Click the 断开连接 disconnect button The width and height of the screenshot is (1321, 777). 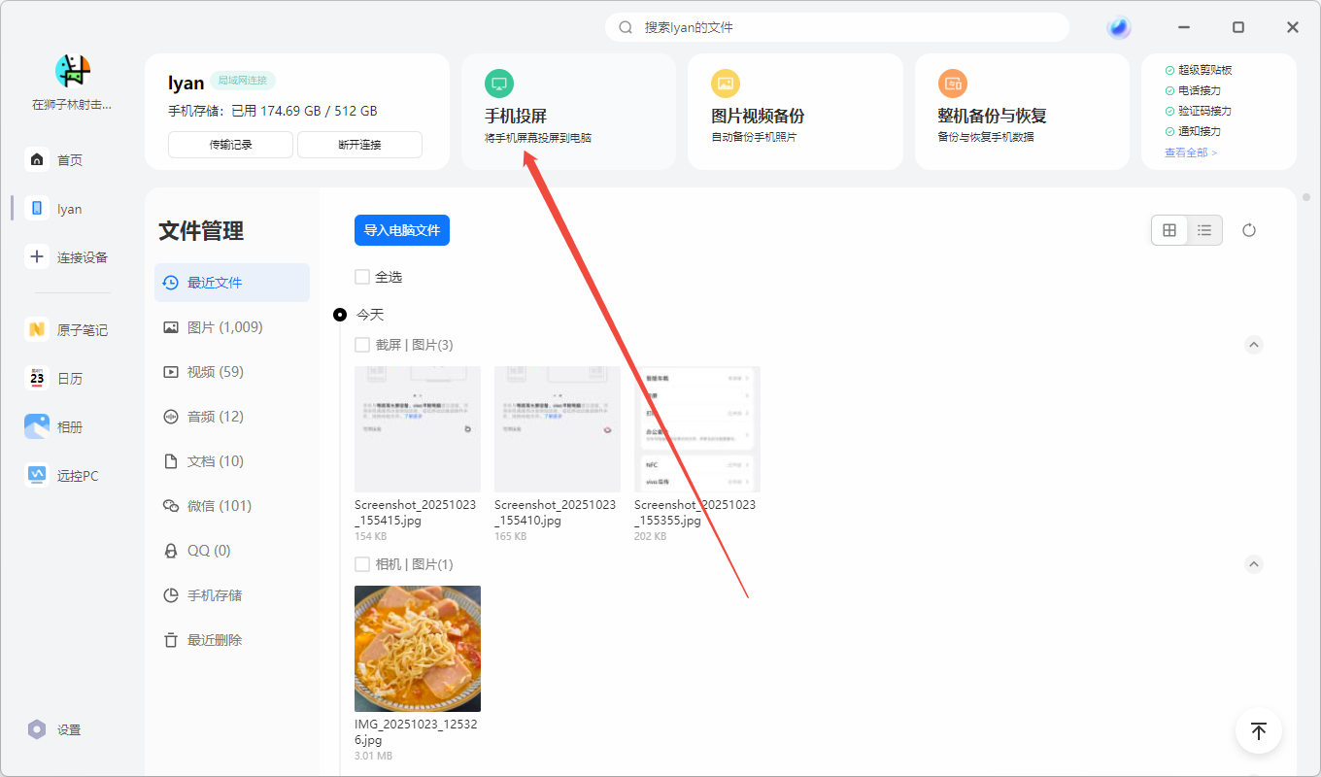coord(359,145)
